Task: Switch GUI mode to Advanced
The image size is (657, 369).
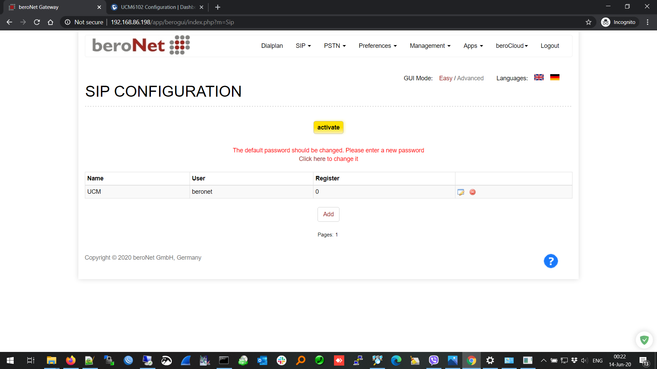Action: [x=470, y=78]
